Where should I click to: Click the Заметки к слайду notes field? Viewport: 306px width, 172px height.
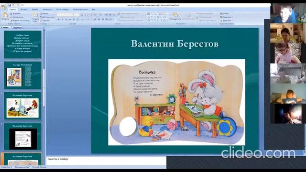point(106,161)
